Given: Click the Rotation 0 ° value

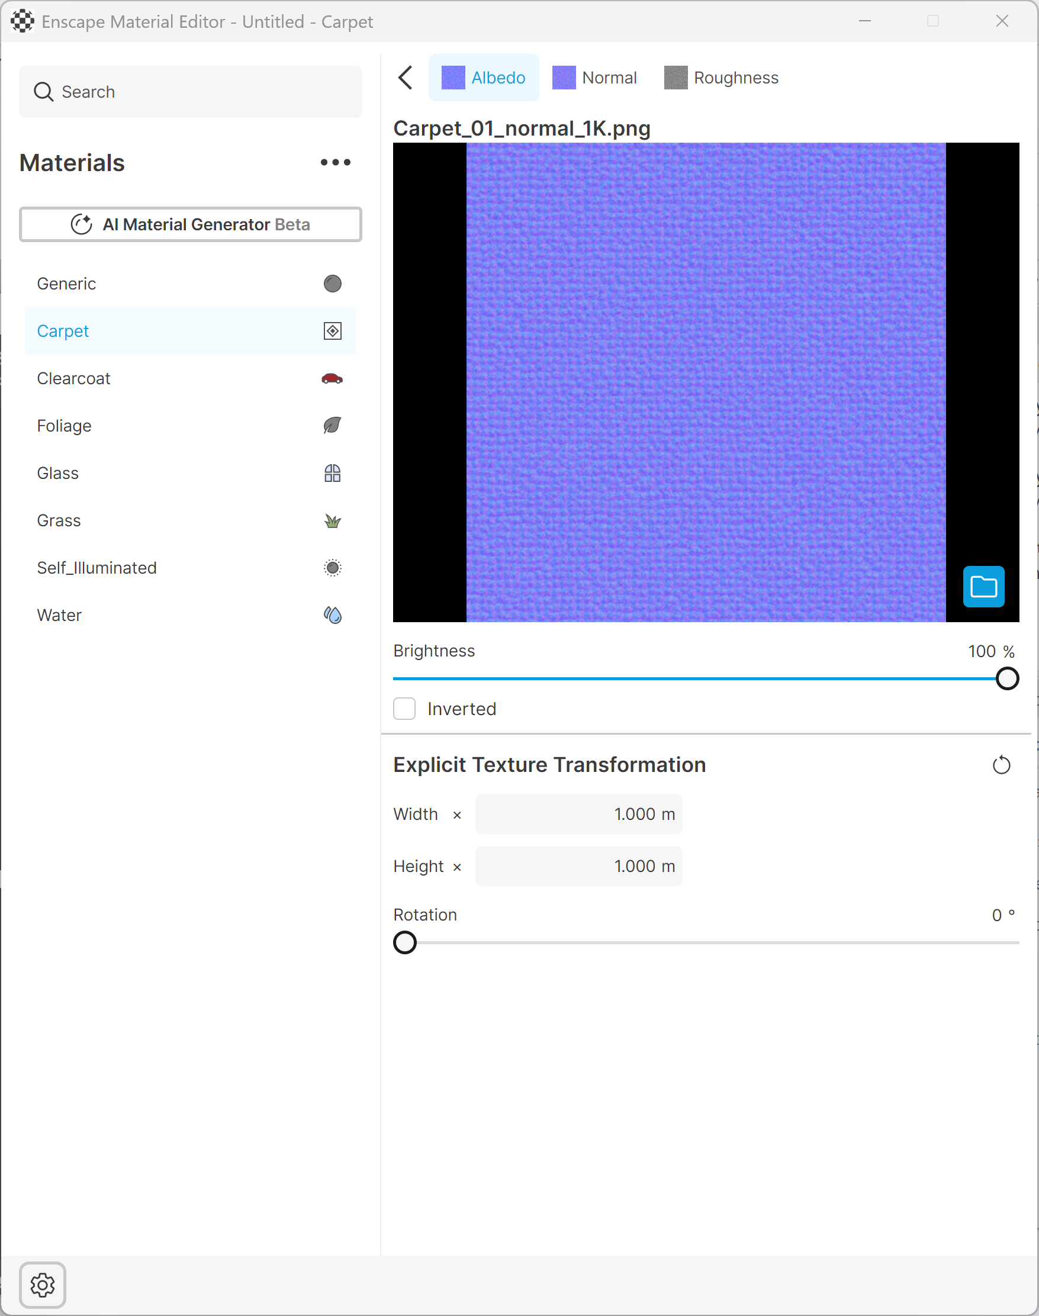Looking at the screenshot, I should pos(1003,915).
